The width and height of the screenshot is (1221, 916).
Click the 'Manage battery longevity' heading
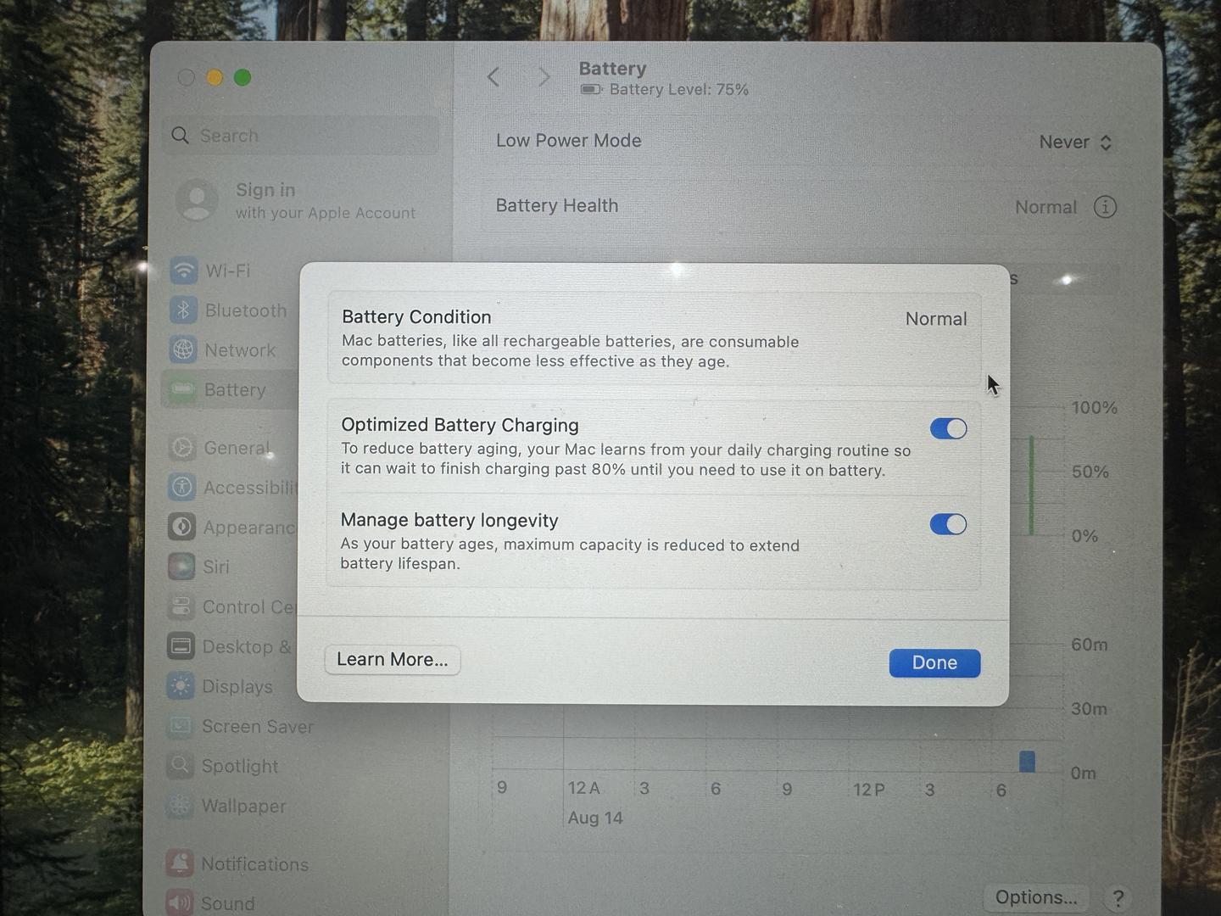449,521
